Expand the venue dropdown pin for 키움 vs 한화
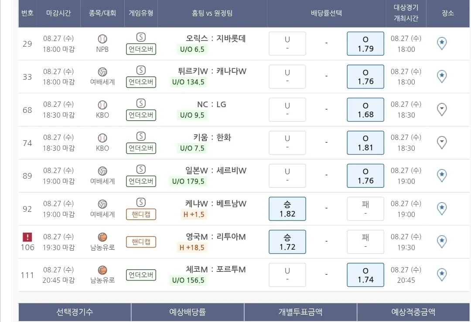The height and width of the screenshot is (322, 471). click(442, 142)
